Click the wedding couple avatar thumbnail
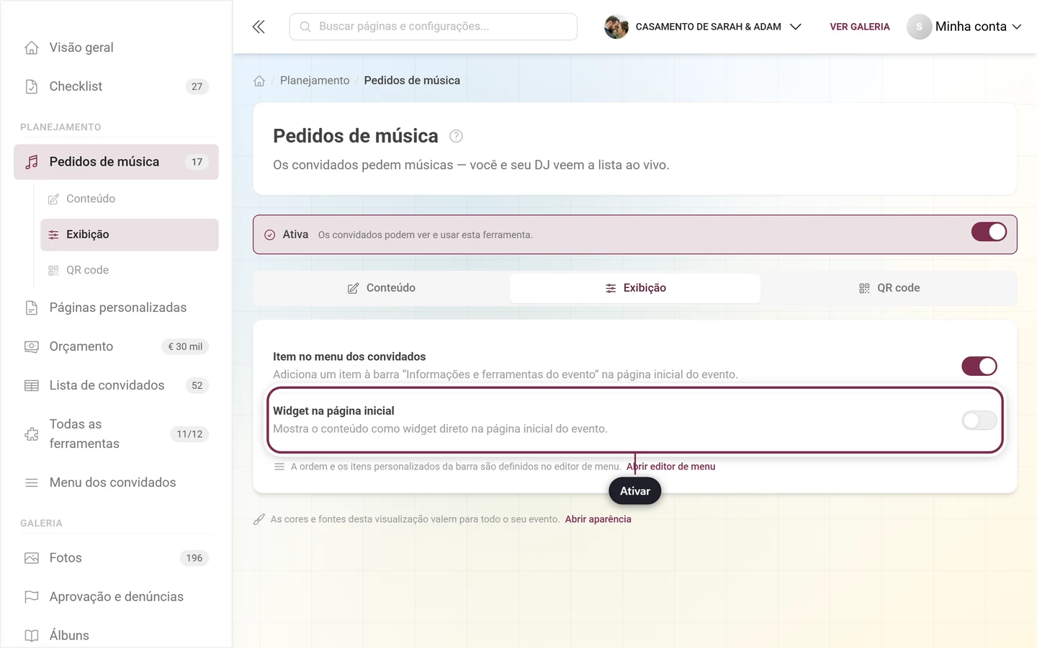The height and width of the screenshot is (648, 1037). [616, 27]
